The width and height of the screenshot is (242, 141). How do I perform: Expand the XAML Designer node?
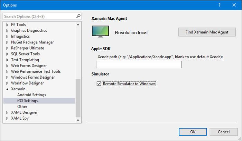click(7, 112)
